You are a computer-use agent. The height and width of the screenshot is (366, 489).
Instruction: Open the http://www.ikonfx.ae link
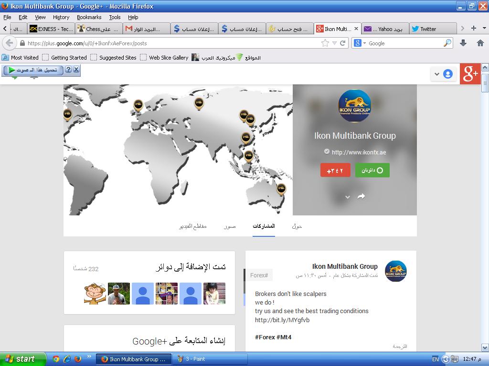click(x=359, y=152)
